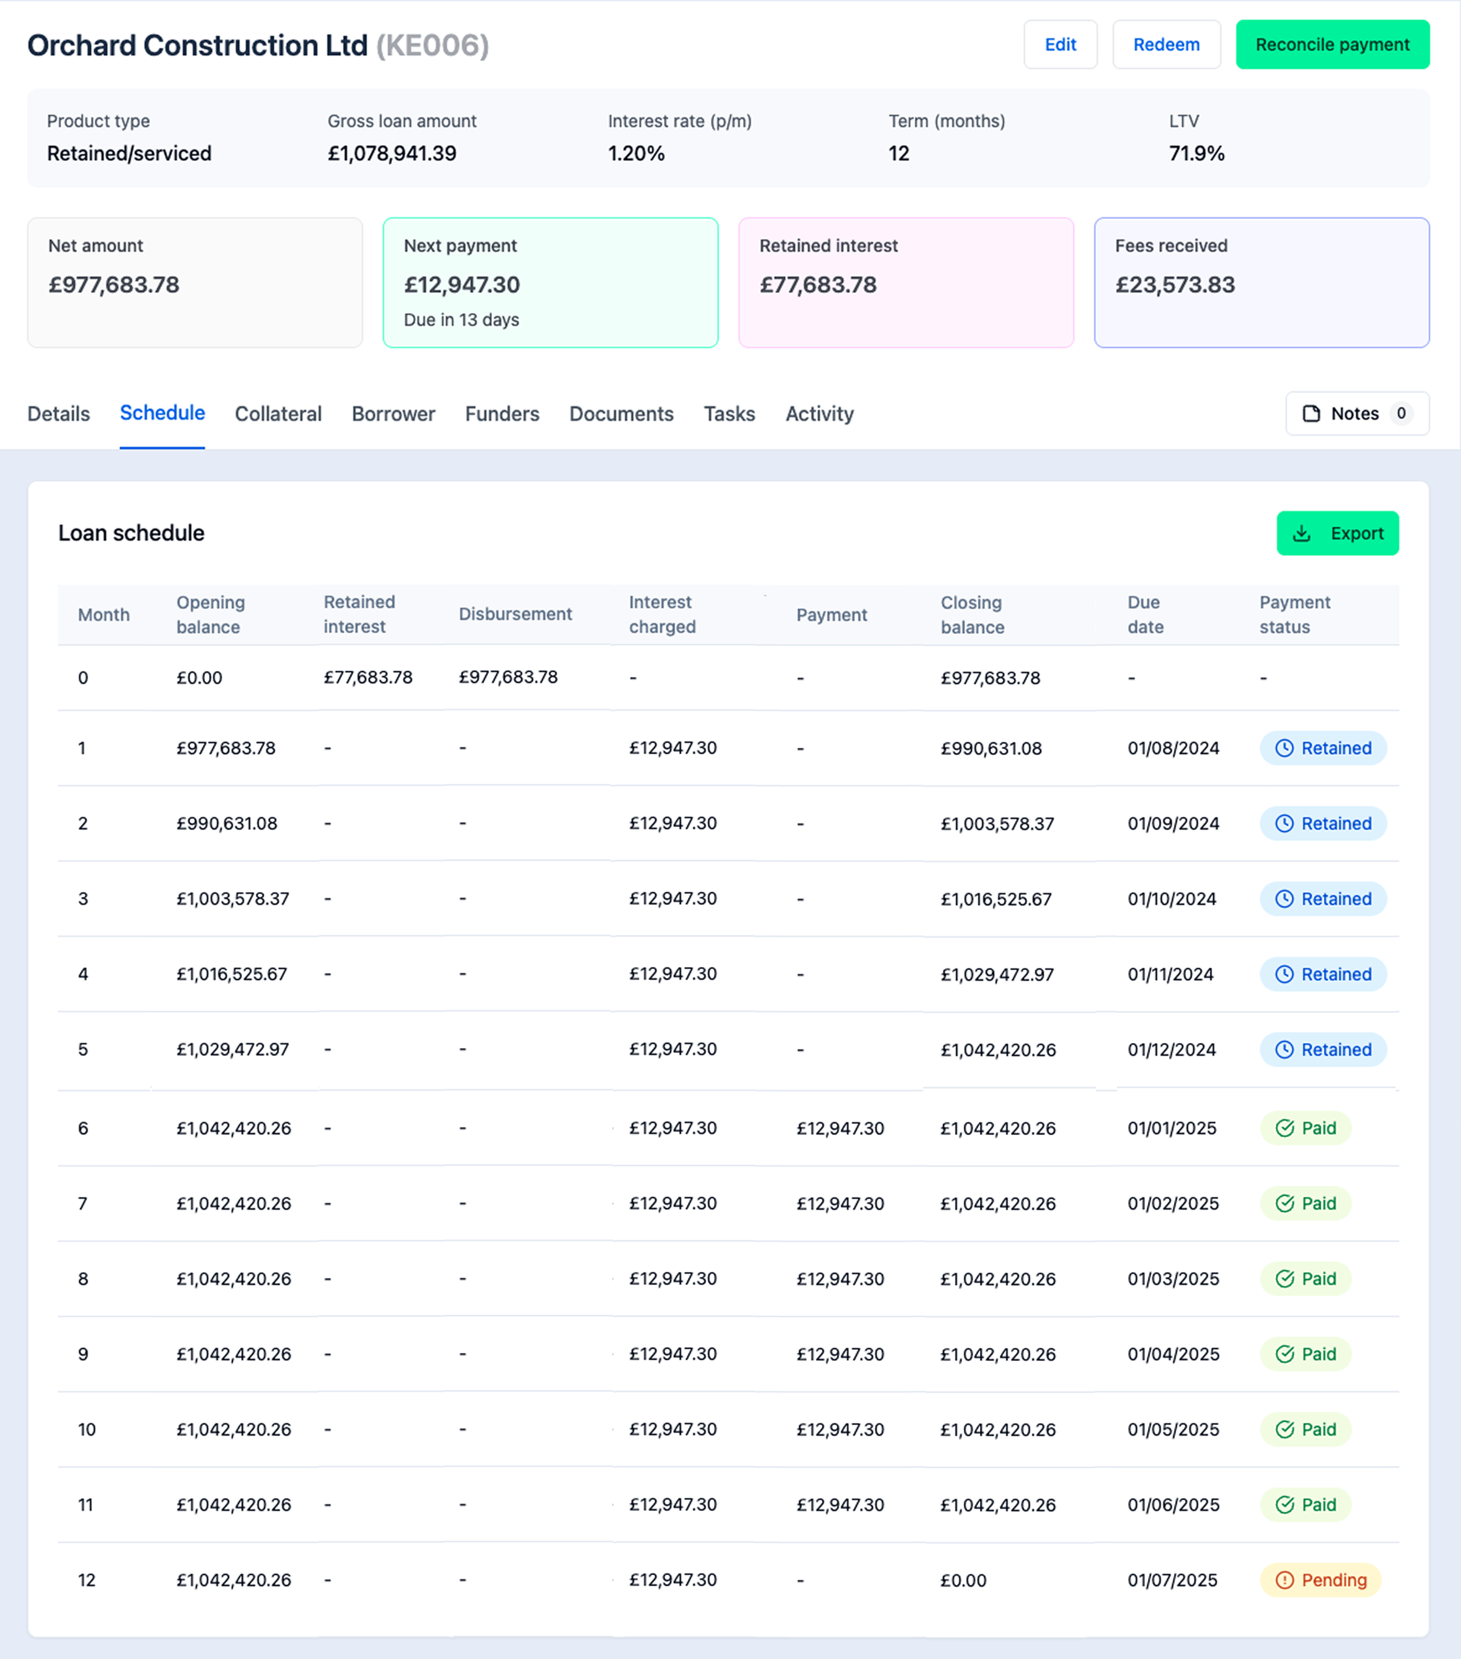Click checkmark icon in month 8 Paid badge
Screen dimensions: 1461x1659
1285,1279
